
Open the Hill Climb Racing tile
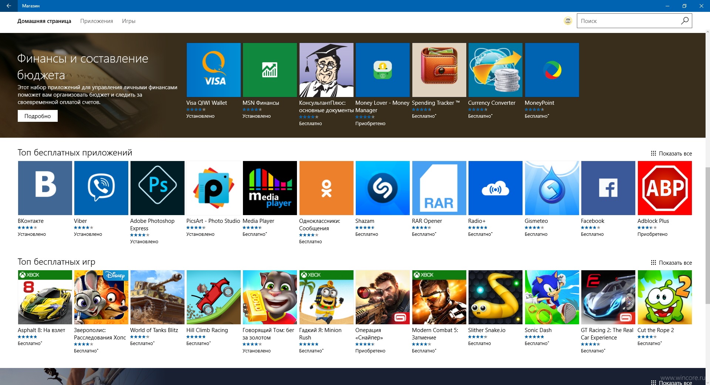[x=213, y=297]
